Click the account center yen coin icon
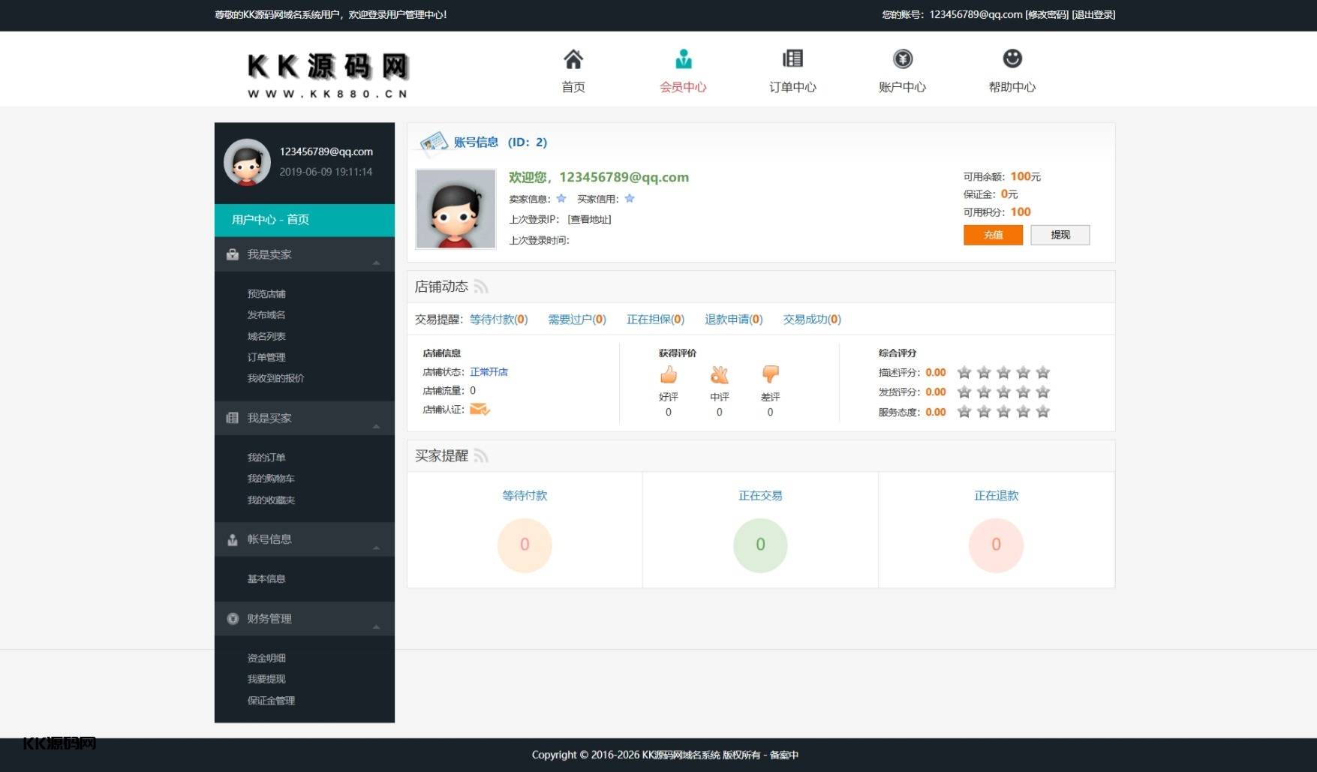This screenshot has width=1317, height=772. [902, 59]
